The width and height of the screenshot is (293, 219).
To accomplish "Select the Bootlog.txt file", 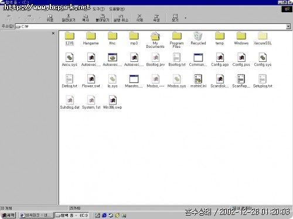I will click(177, 60).
